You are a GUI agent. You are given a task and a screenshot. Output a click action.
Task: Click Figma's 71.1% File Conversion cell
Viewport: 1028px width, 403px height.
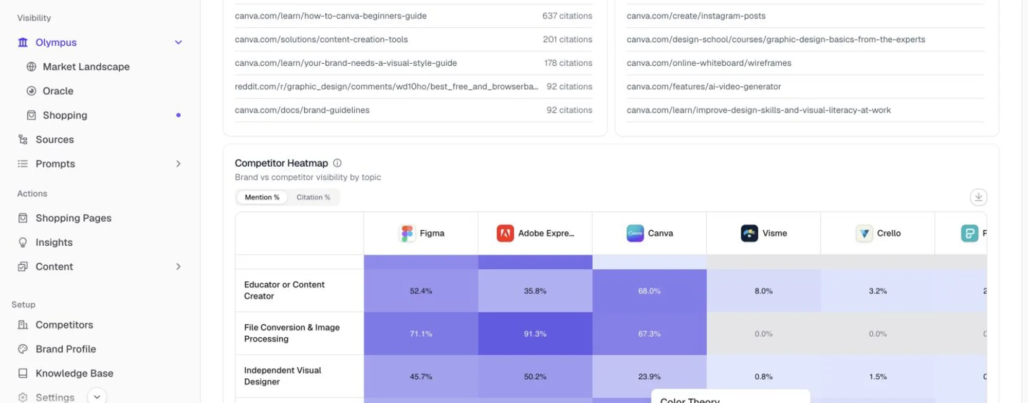(421, 333)
